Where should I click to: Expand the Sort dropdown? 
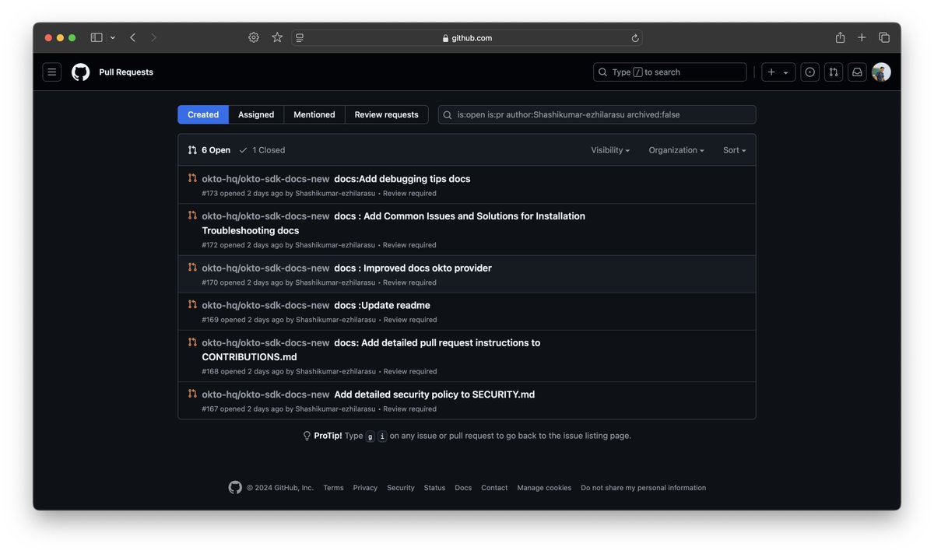[735, 150]
